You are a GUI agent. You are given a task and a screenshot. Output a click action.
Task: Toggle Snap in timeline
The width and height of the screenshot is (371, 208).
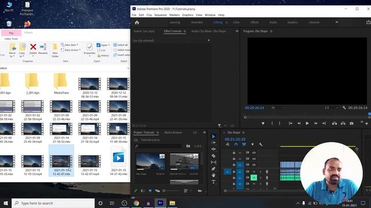[236, 144]
